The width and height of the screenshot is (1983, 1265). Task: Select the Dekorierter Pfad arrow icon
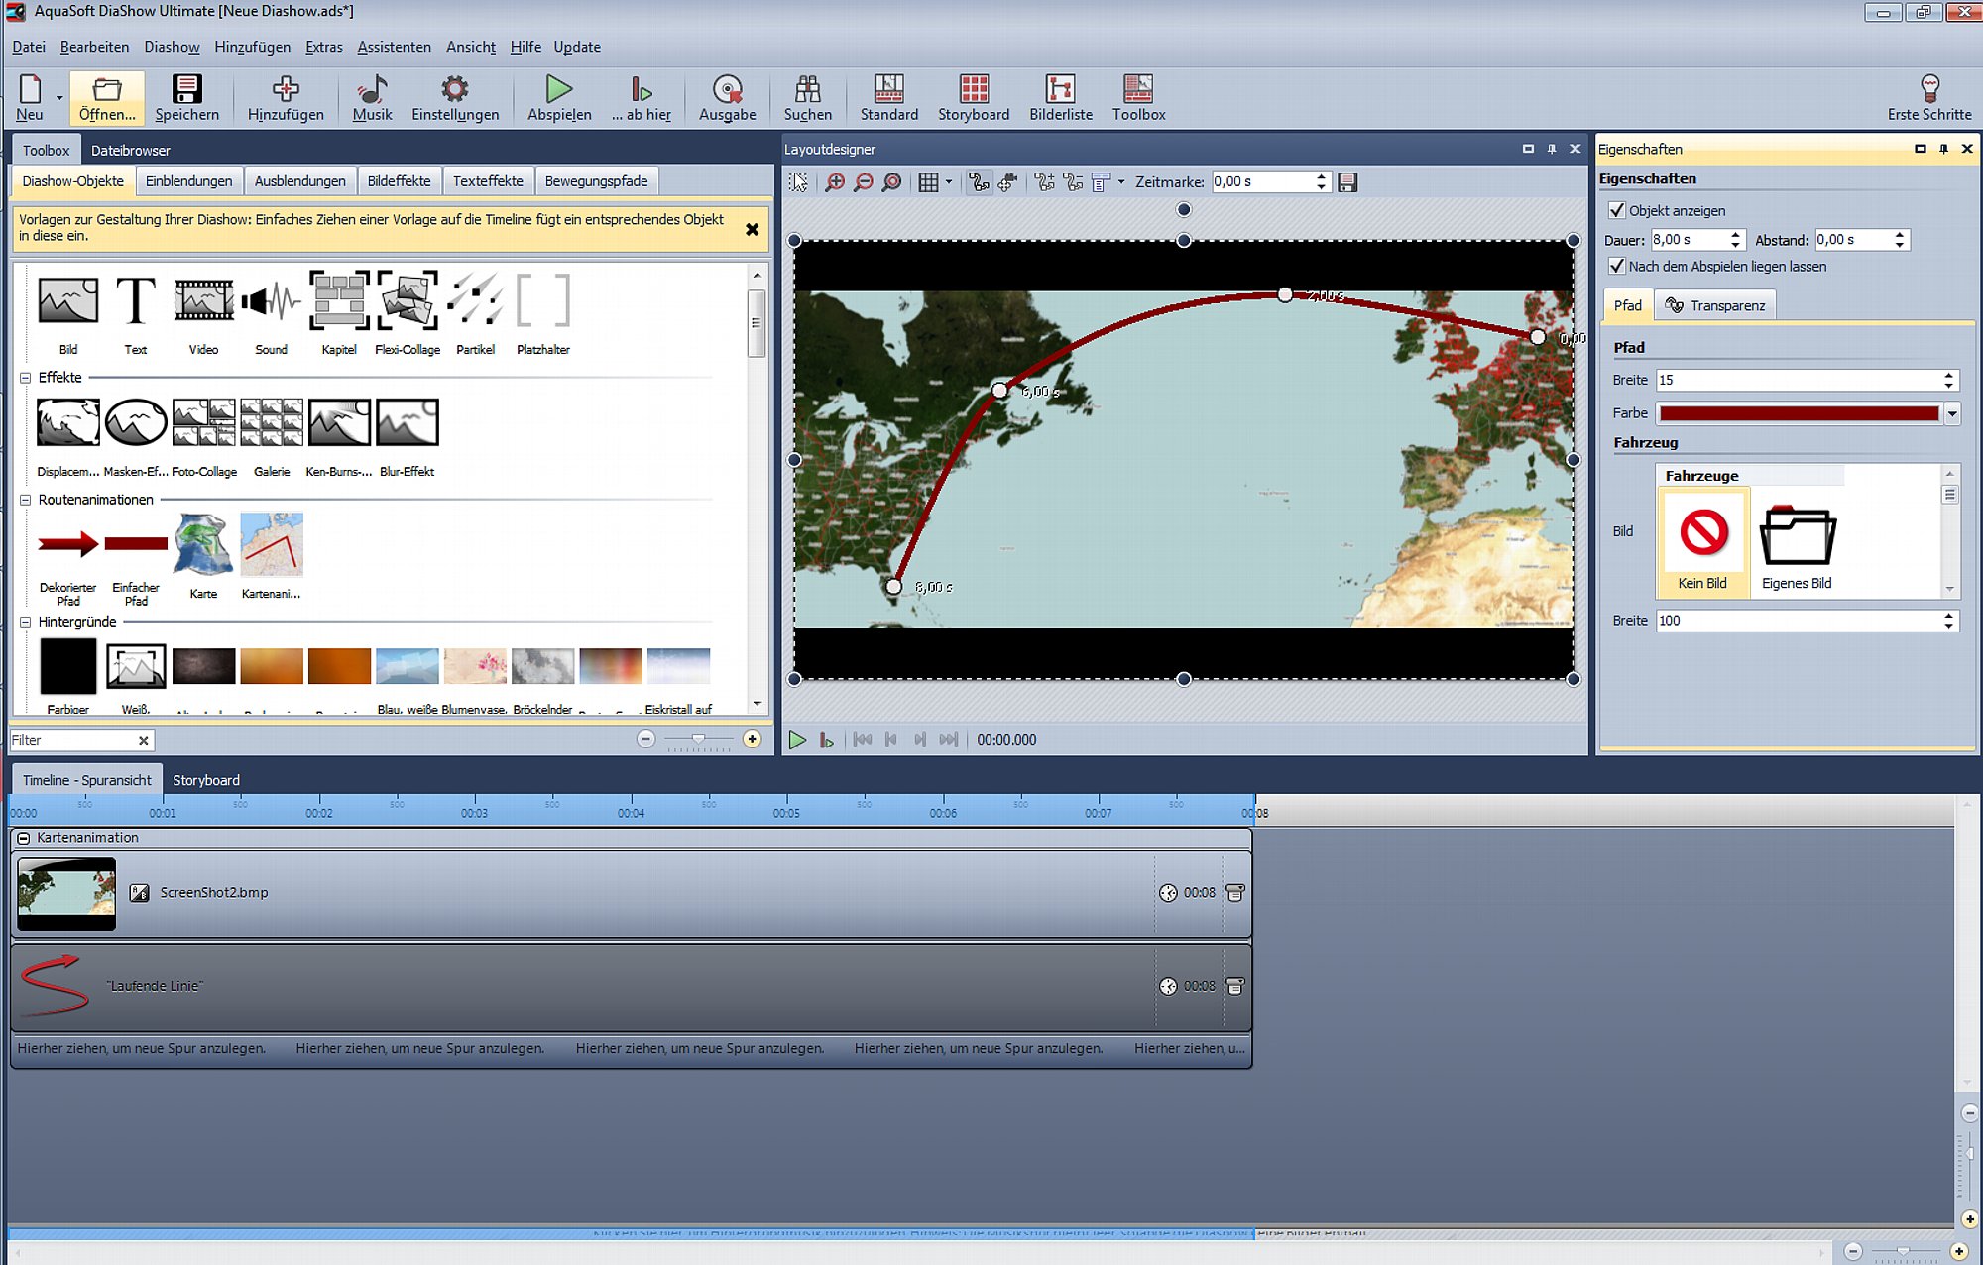(68, 543)
